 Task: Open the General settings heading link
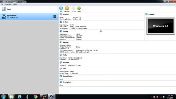coord(65,14)
